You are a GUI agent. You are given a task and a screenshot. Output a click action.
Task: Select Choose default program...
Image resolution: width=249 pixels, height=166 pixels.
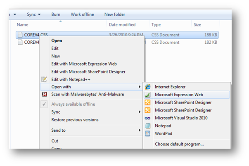pos(179,144)
